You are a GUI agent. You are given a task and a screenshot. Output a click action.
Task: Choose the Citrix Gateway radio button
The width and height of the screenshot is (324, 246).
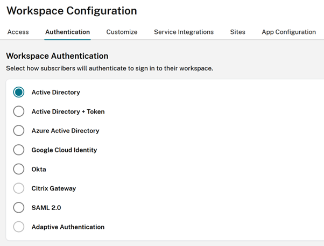pos(19,188)
